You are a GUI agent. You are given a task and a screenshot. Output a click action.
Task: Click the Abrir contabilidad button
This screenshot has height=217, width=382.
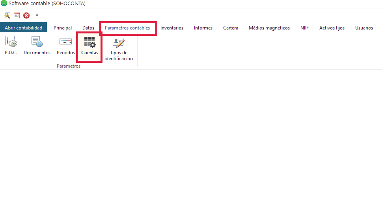point(24,28)
